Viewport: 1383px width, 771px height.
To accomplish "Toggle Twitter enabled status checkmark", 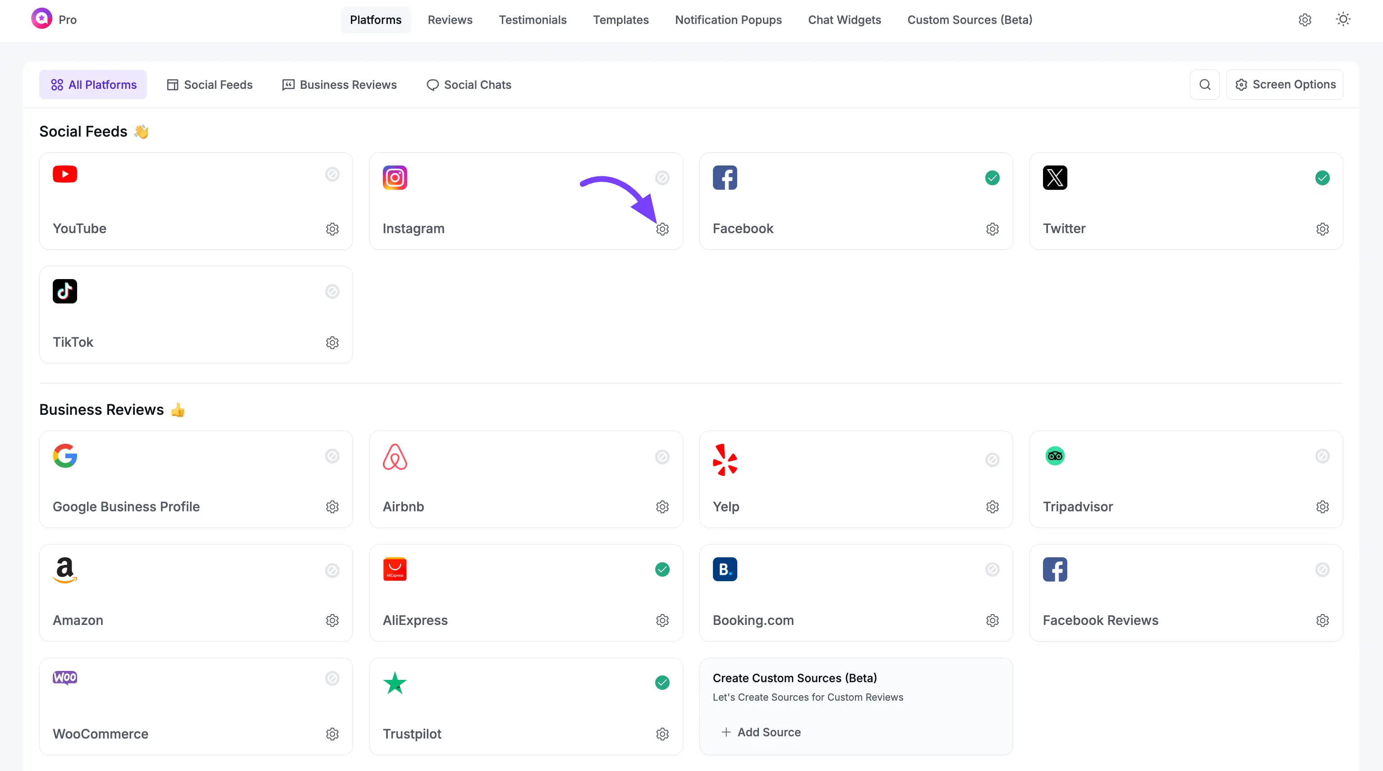I will coord(1322,178).
